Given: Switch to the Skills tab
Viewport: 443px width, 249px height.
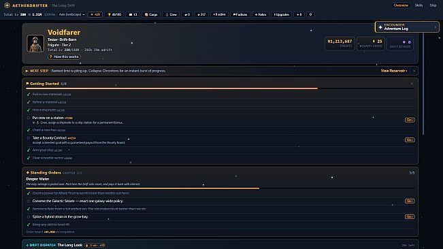Looking at the screenshot, I should [419, 5].
